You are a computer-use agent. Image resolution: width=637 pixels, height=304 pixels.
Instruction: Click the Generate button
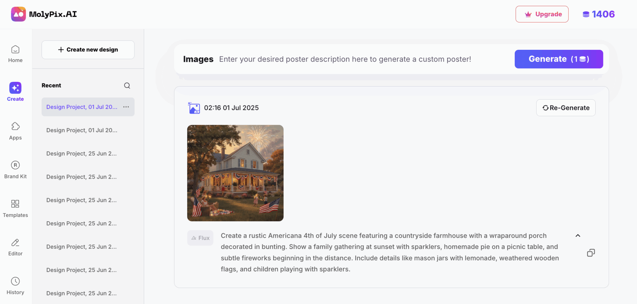[x=559, y=59]
